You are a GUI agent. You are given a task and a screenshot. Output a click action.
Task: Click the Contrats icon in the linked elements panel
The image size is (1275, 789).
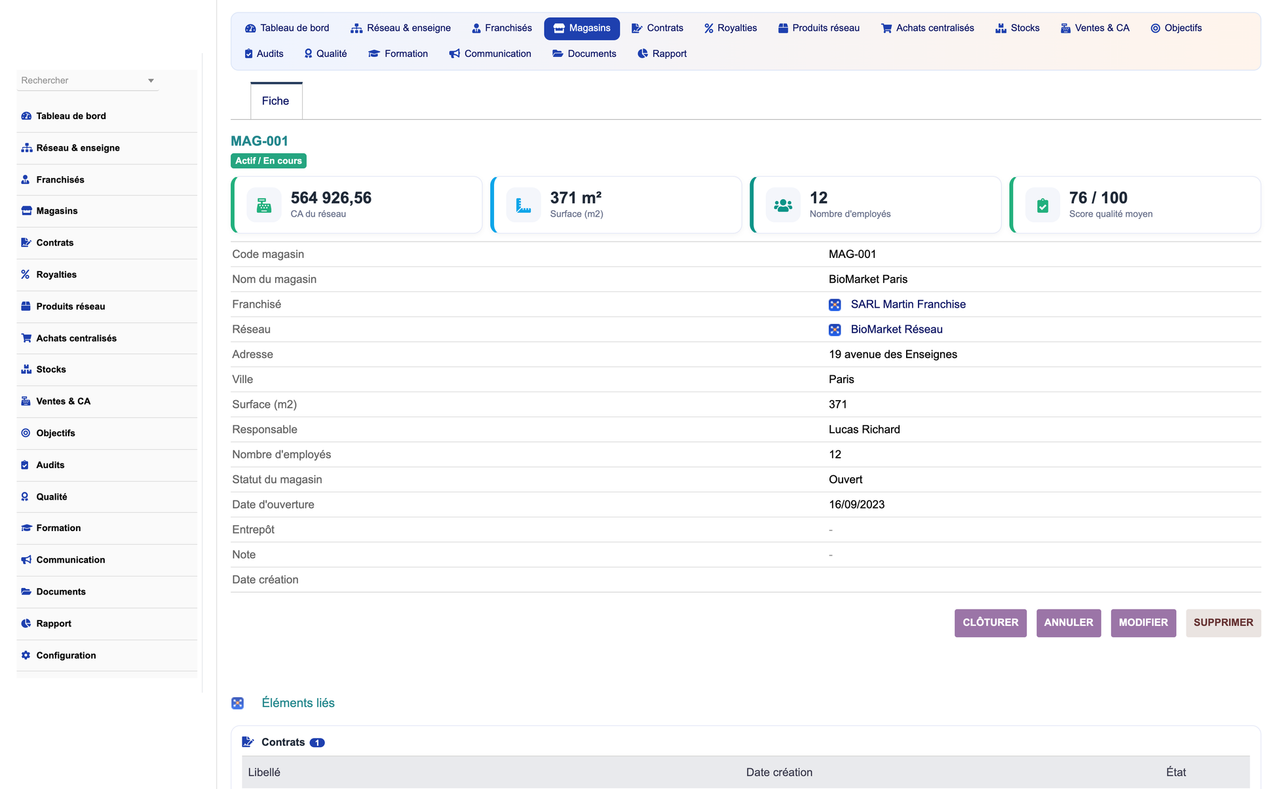(248, 742)
